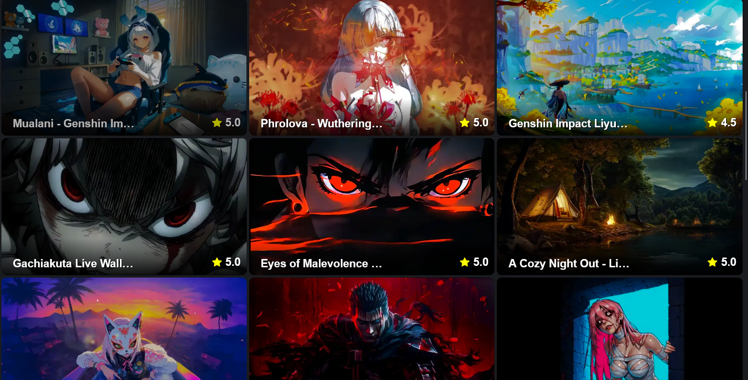Select the fox mask girl sunset wallpaper
The height and width of the screenshot is (380, 748).
coord(124,329)
